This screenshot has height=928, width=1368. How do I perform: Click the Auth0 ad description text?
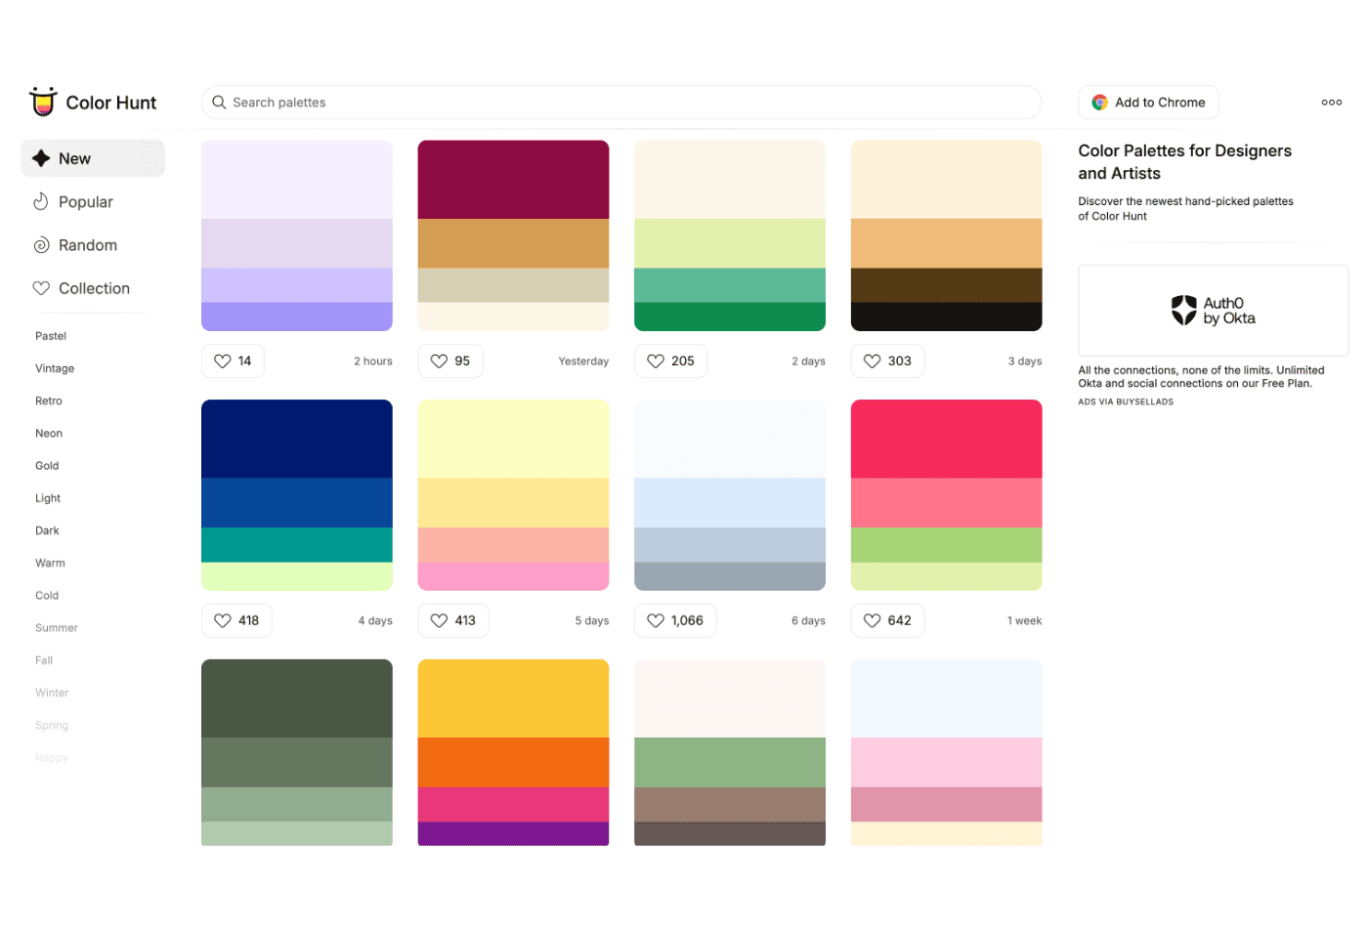(1201, 377)
